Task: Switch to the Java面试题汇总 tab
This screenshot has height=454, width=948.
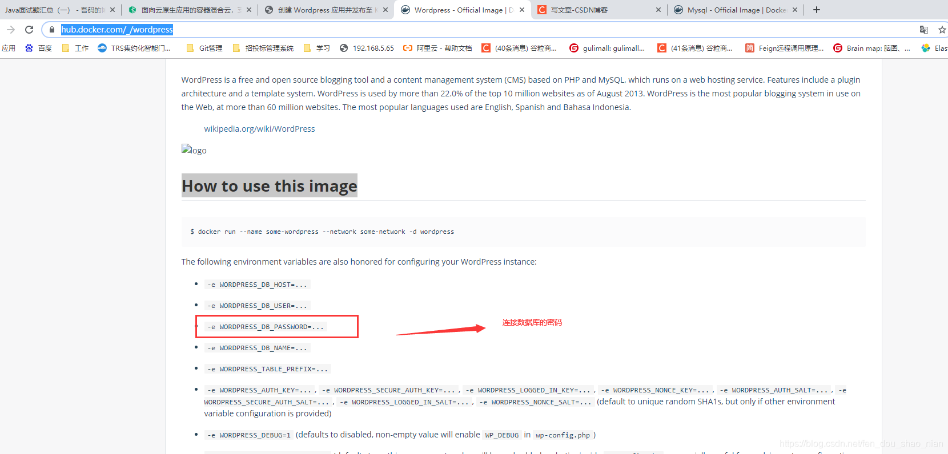Action: pos(54,10)
